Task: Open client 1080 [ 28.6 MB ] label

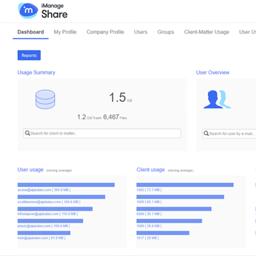Action: coord(149,226)
